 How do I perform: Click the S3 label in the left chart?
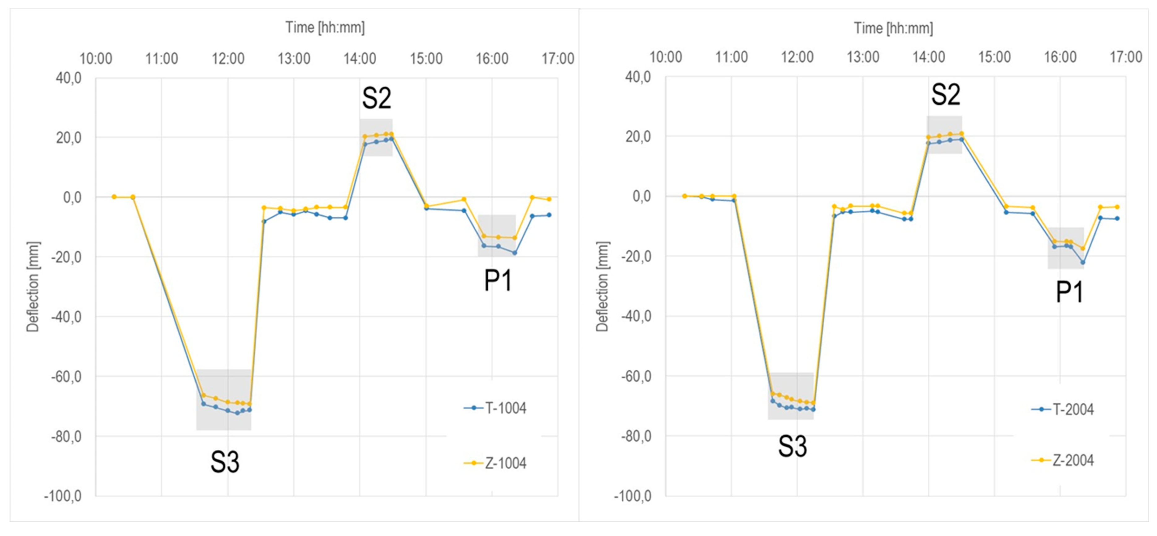[x=225, y=462]
